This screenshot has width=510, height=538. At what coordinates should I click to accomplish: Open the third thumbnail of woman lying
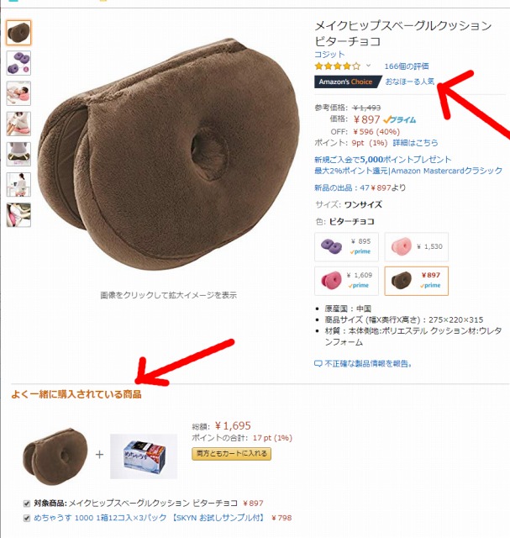tap(18, 93)
